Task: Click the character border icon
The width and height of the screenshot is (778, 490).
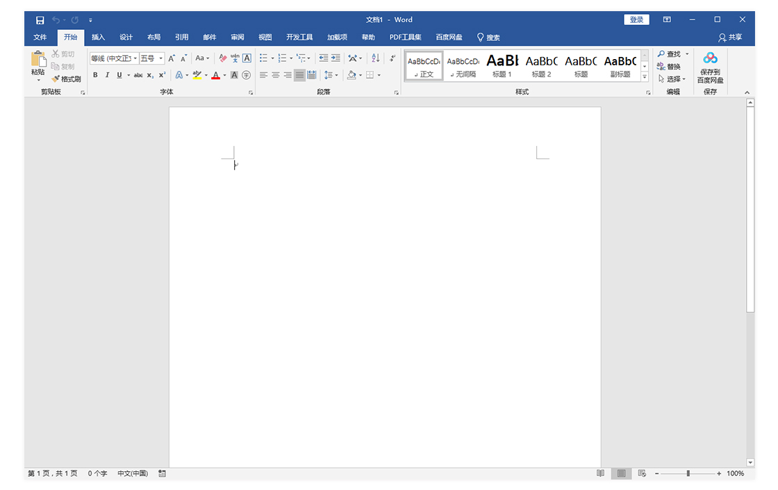Action: coord(247,58)
